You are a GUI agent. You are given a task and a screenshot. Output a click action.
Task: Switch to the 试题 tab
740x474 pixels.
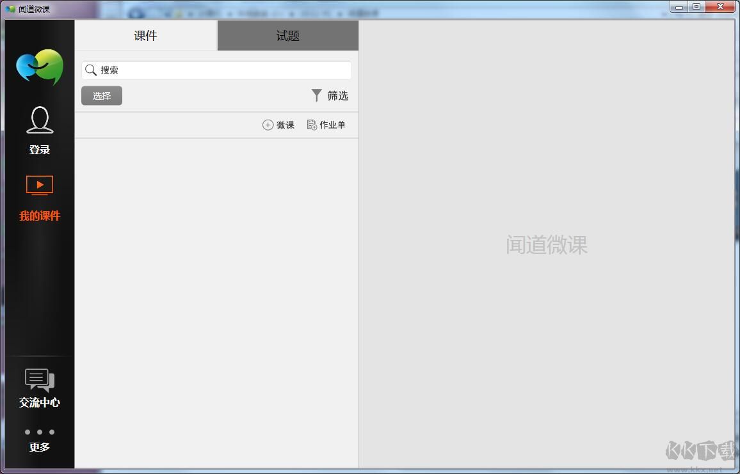287,36
